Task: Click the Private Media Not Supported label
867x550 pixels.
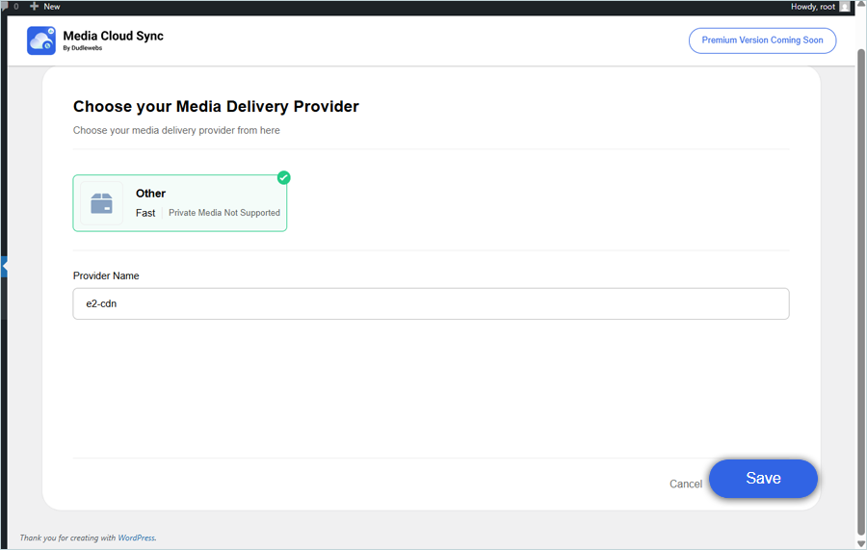Action: [224, 213]
